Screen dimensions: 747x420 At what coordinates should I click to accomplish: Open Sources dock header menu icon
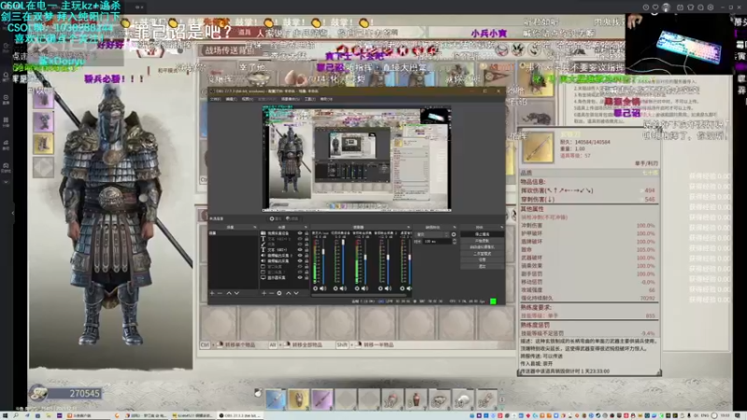coord(306,227)
